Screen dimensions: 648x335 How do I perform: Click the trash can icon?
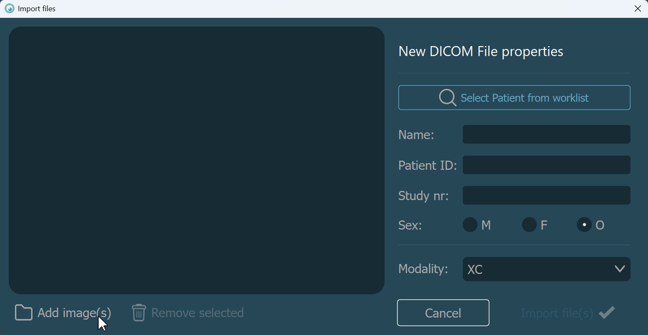(x=139, y=313)
